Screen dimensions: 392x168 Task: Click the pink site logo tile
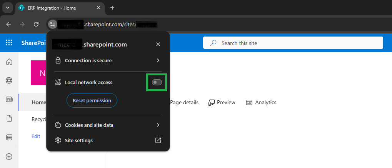point(38,73)
